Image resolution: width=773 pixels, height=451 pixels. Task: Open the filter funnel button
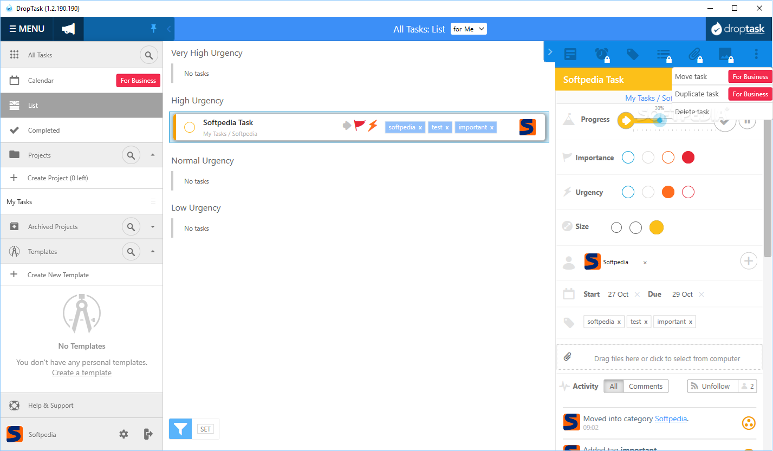[180, 429]
